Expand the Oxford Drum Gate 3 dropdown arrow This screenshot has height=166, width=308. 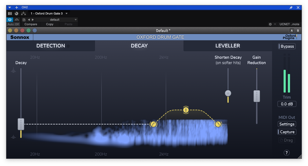[x=67, y=14]
